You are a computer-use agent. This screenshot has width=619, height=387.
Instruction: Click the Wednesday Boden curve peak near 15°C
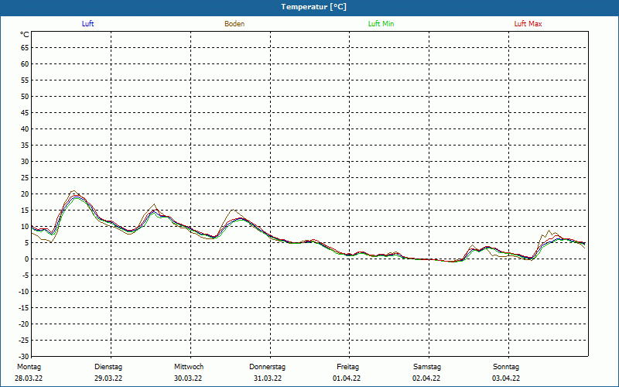(234, 210)
